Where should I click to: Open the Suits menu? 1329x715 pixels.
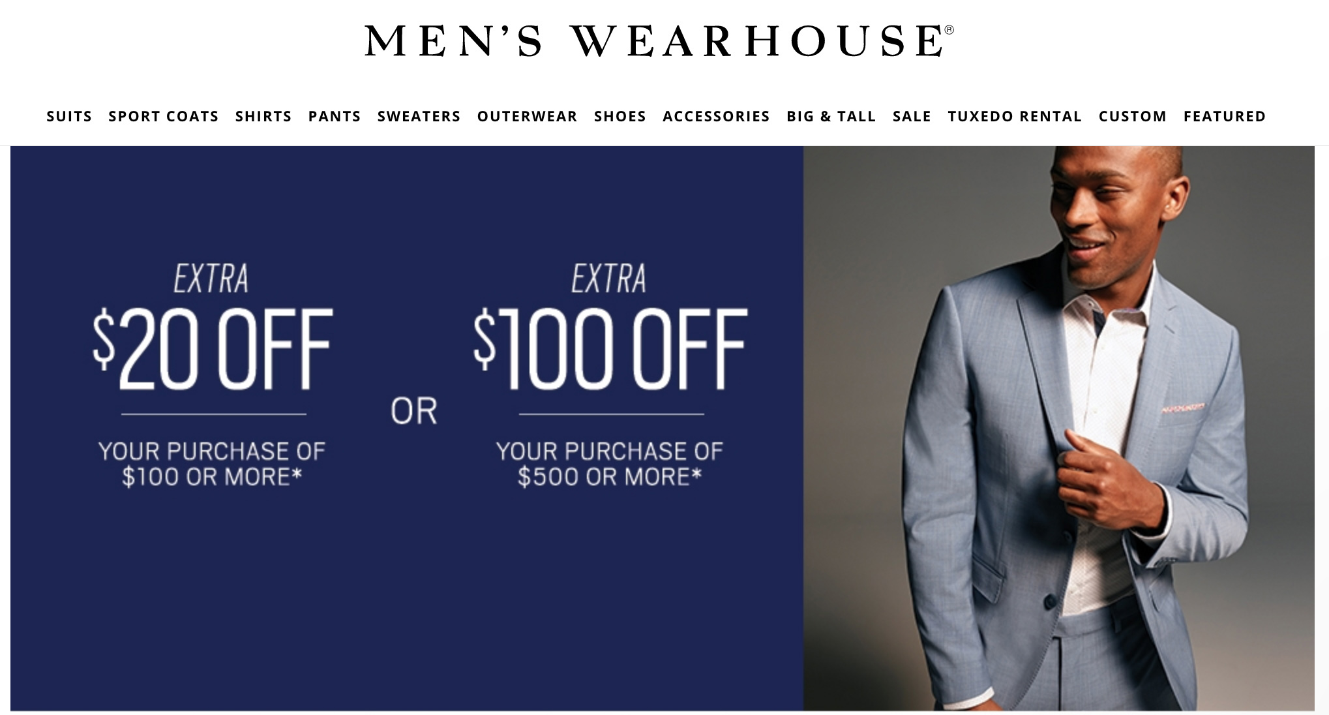[x=69, y=116]
